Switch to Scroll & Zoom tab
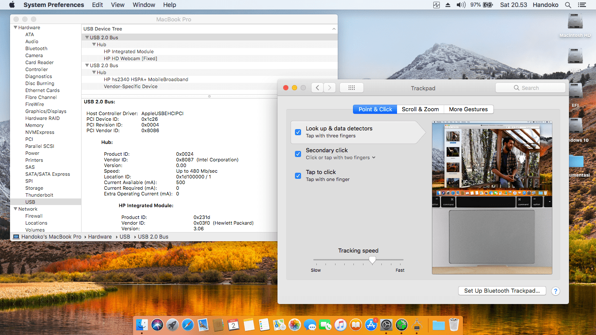The image size is (596, 335). tap(420, 109)
